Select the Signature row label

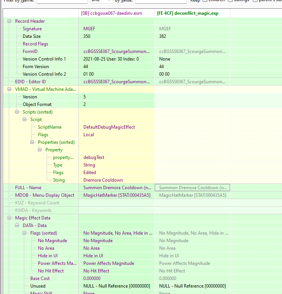32,29
